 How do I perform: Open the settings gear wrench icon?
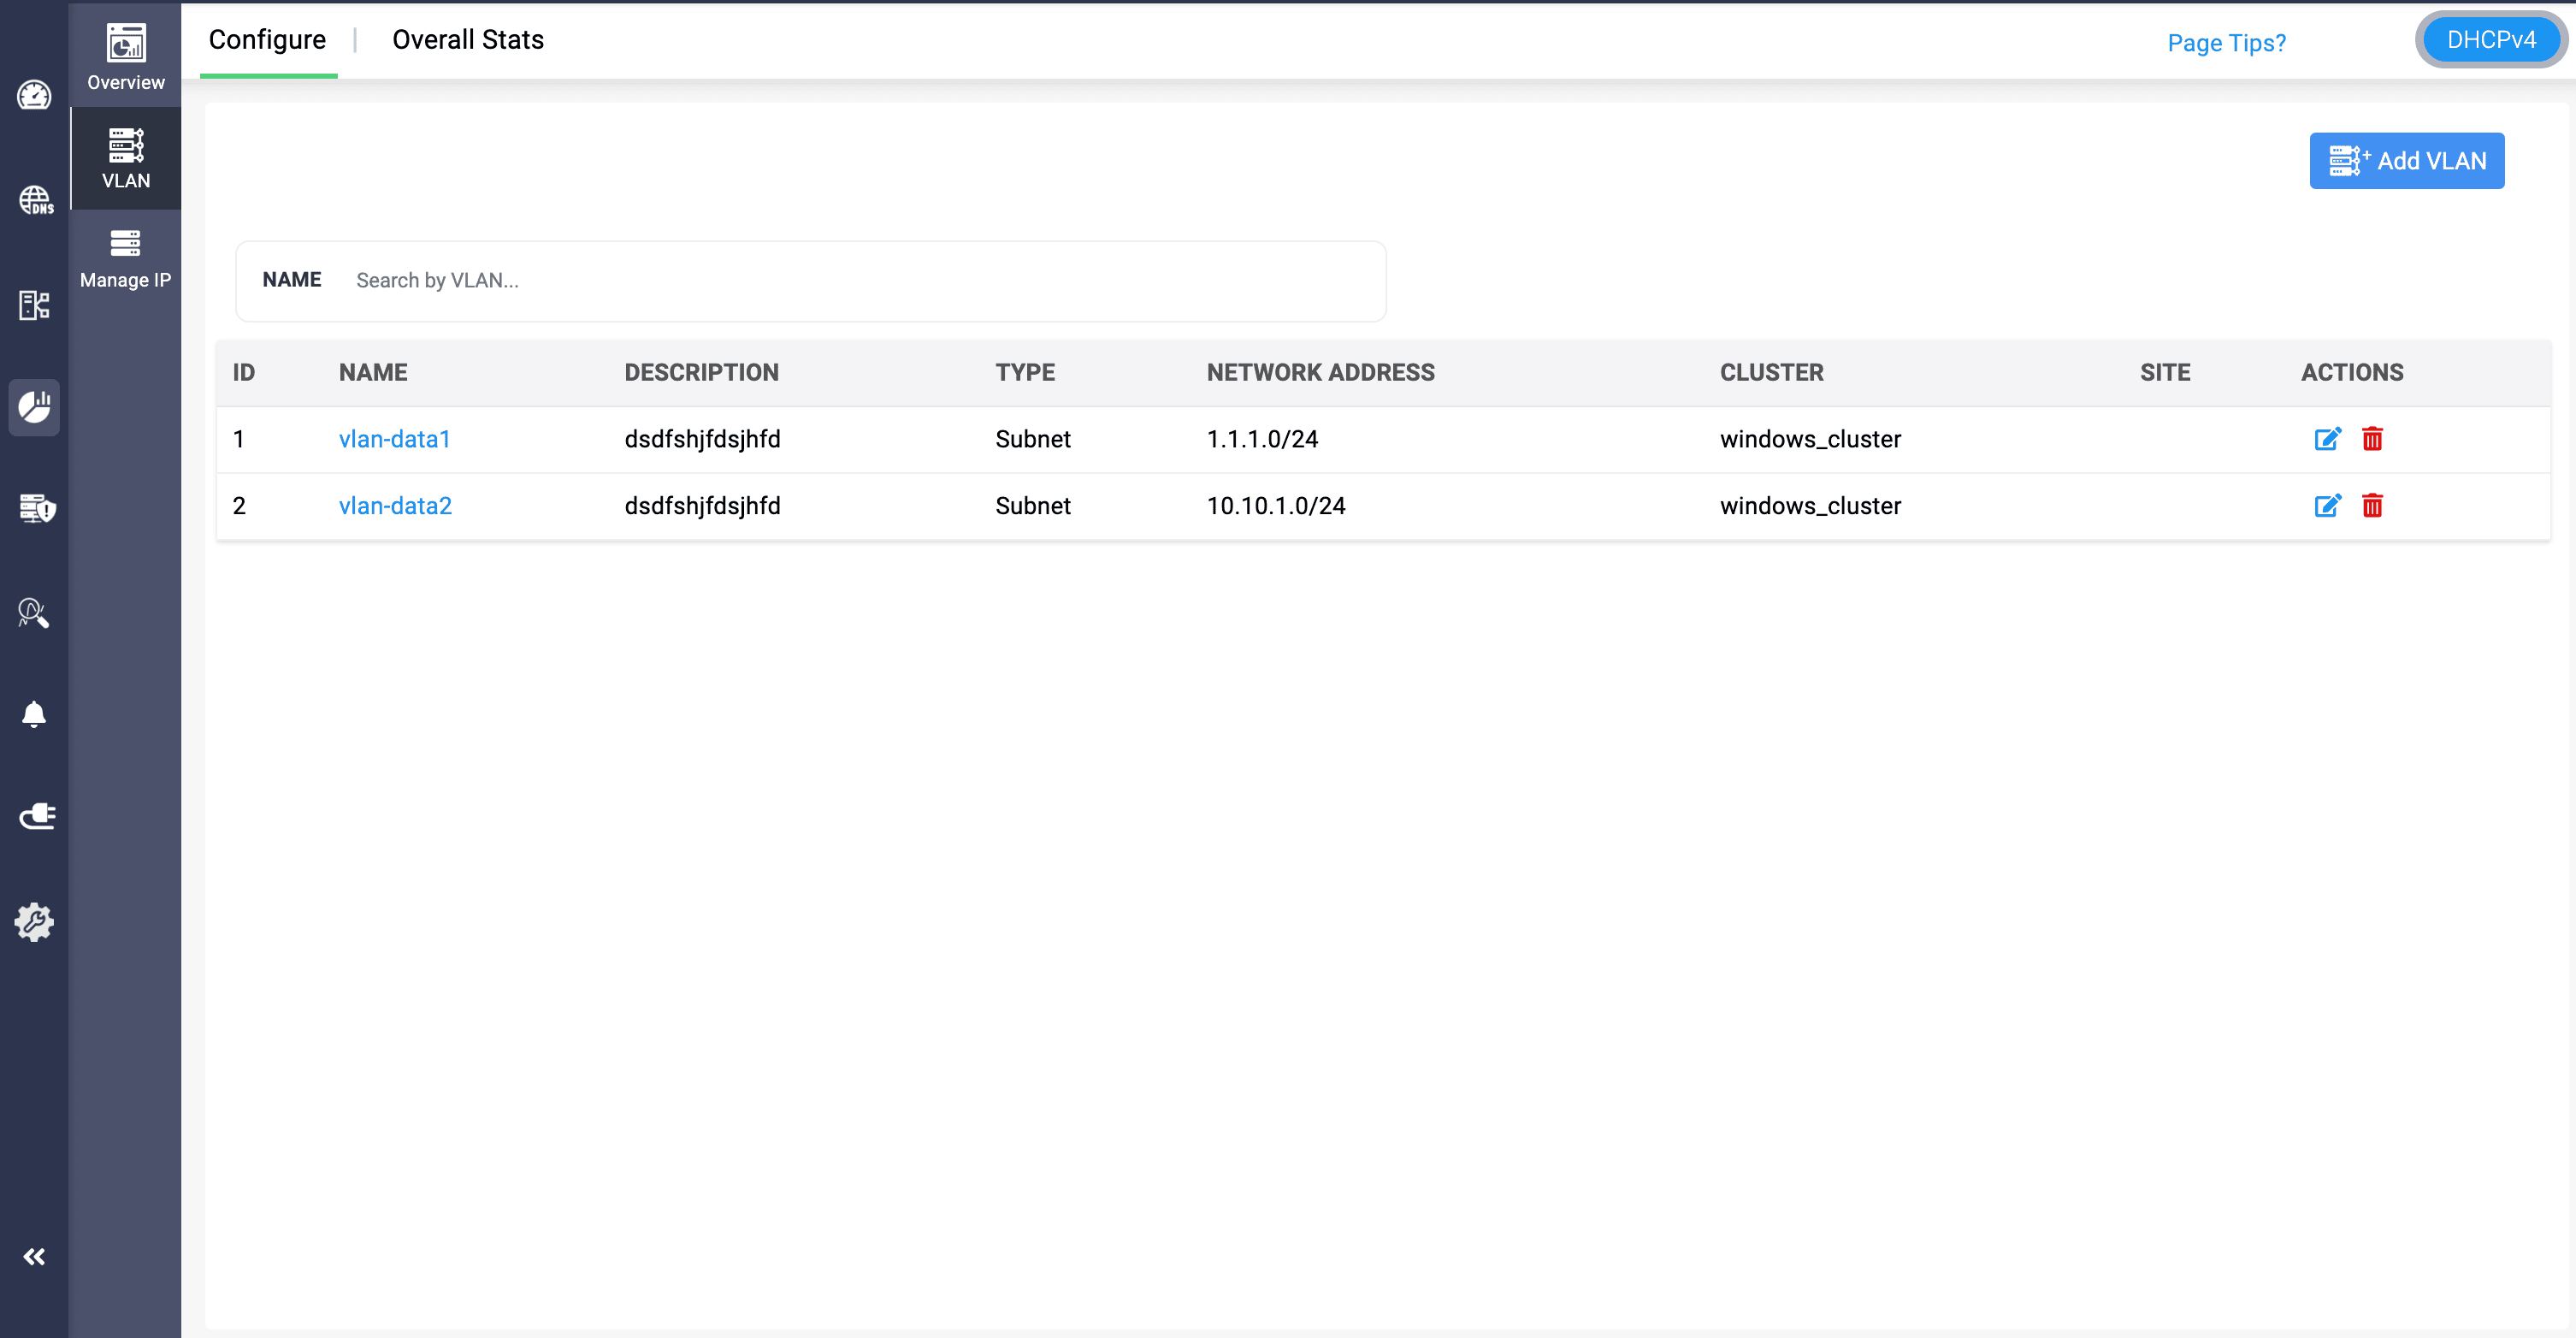[34, 921]
